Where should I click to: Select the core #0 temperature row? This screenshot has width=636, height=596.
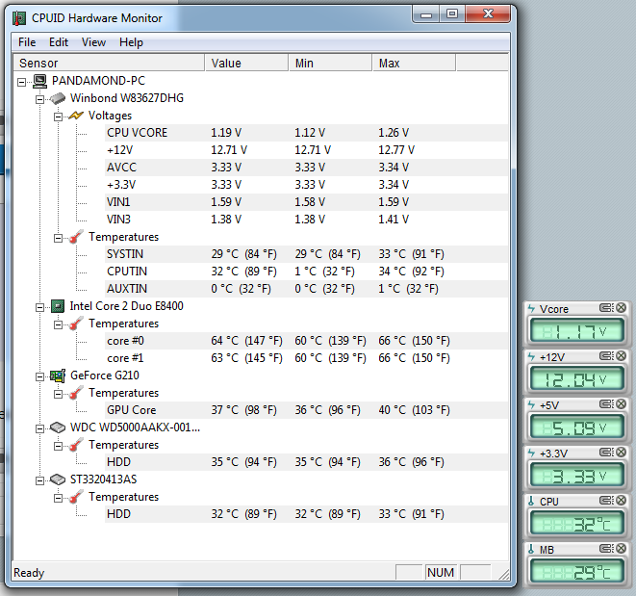pyautogui.click(x=306, y=341)
